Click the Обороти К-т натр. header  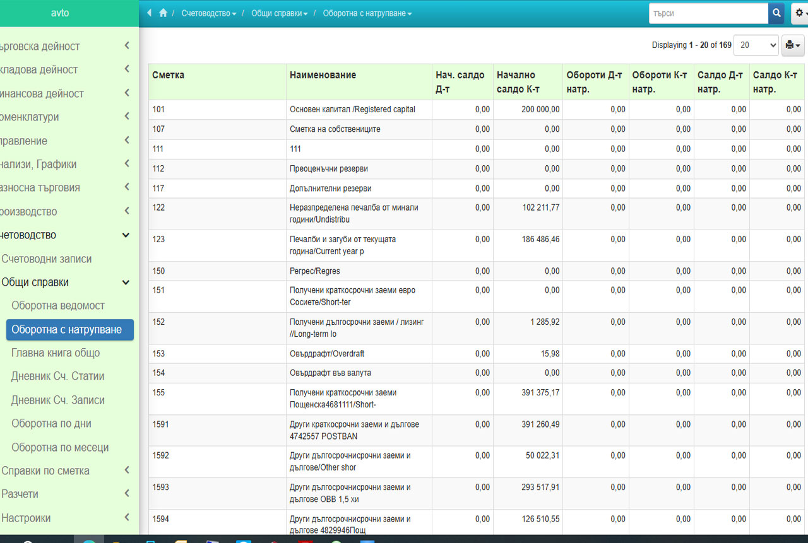click(661, 82)
